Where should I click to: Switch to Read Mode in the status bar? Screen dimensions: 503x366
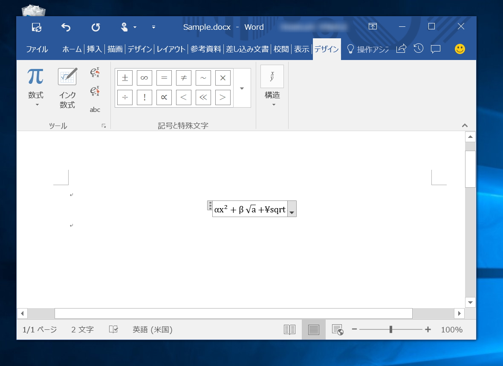[289, 329]
